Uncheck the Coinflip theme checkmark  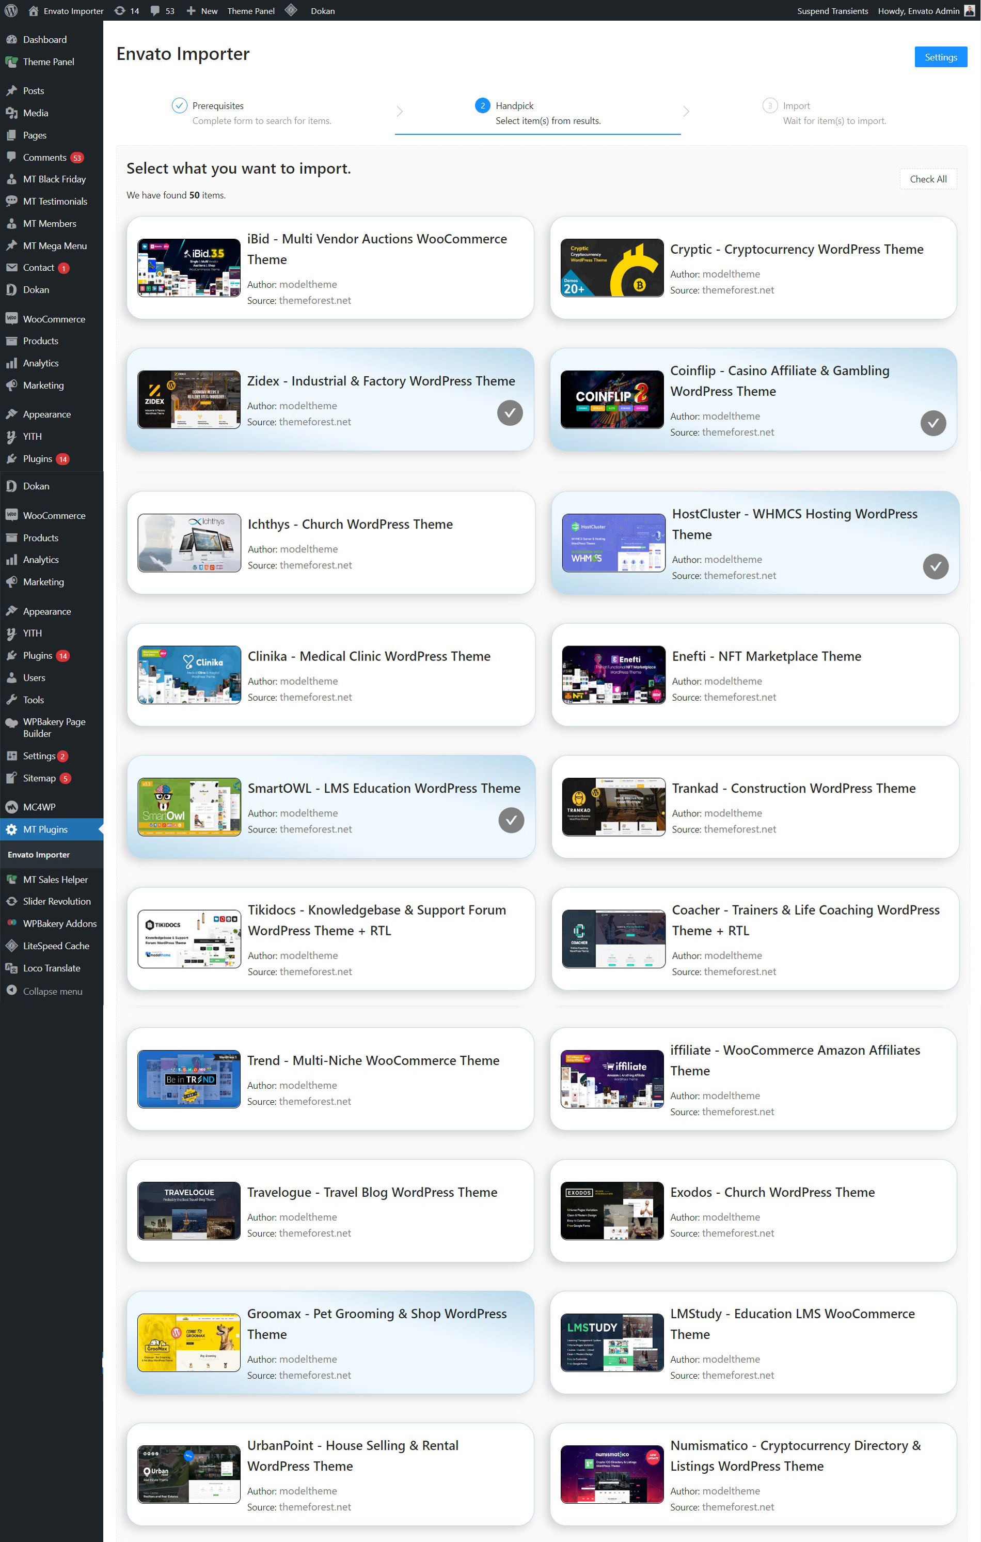[x=933, y=423]
